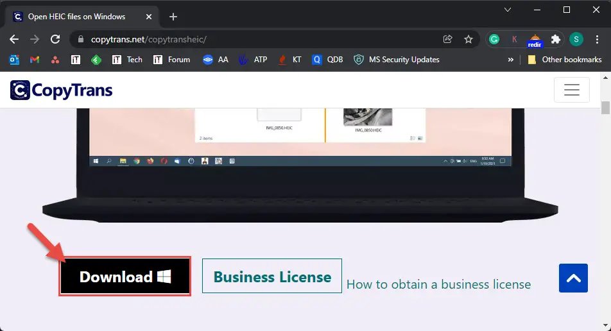Open the Extensions puzzle-piece menu
Image resolution: width=611 pixels, height=331 pixels.
point(555,39)
